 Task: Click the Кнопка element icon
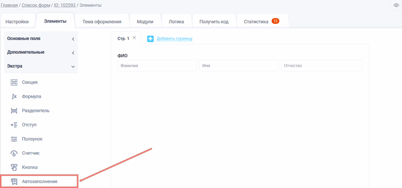pos(14,168)
